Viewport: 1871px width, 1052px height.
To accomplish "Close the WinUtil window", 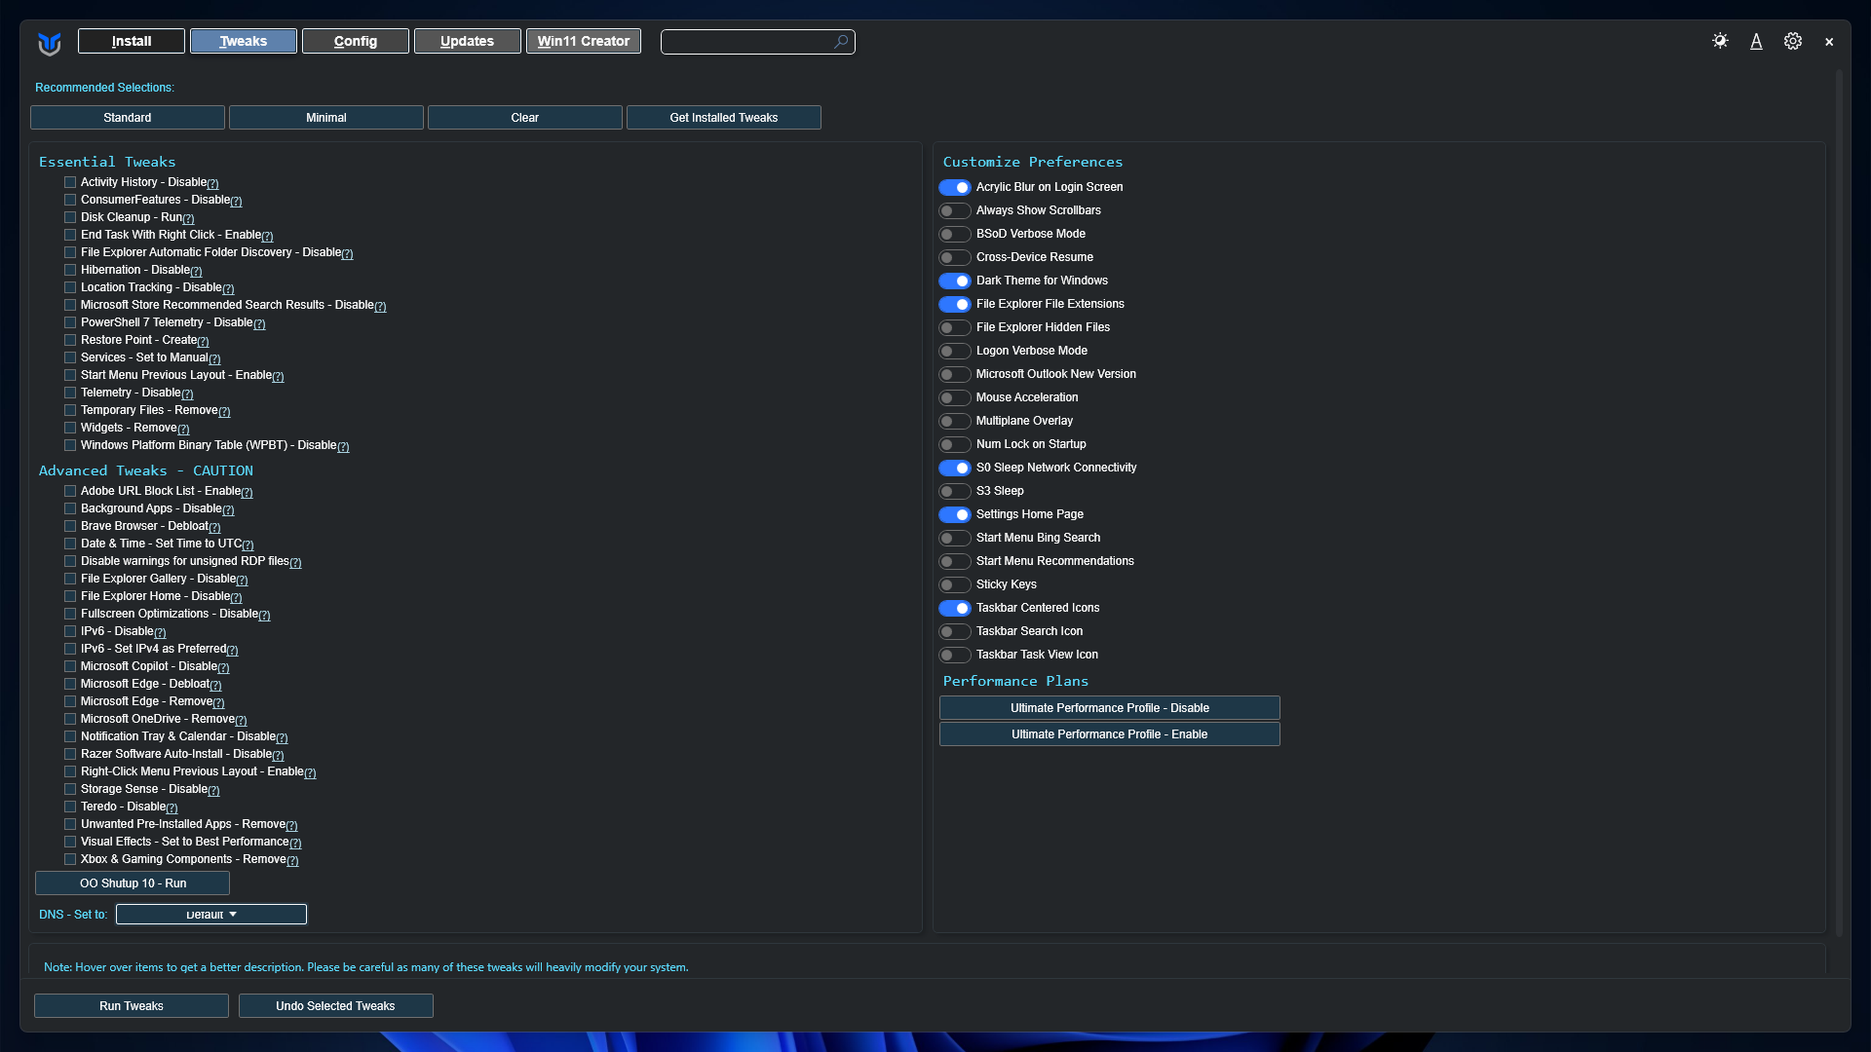I will click(1829, 42).
